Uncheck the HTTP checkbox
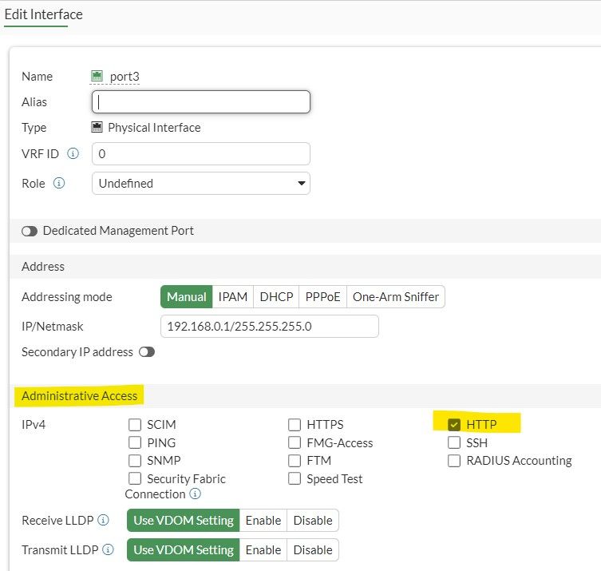Viewport: 601px width, 571px height. 454,424
